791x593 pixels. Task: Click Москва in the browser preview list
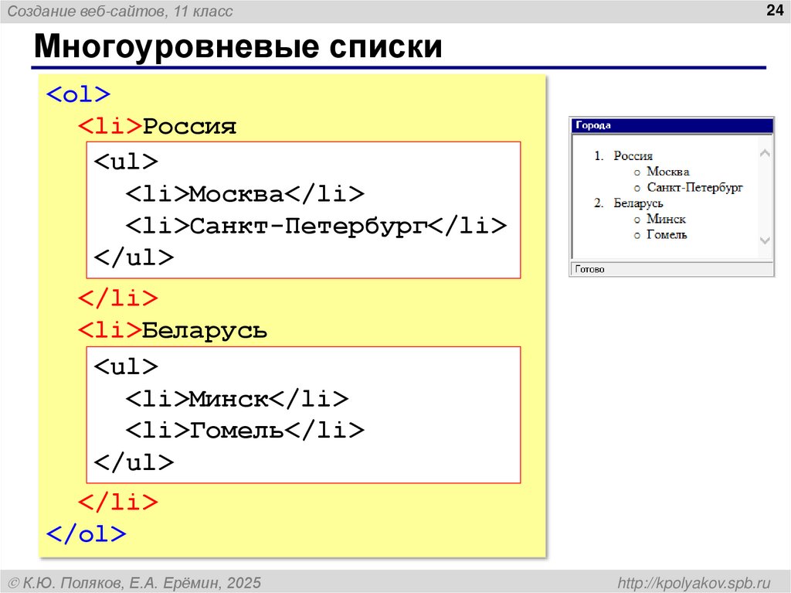pos(668,172)
